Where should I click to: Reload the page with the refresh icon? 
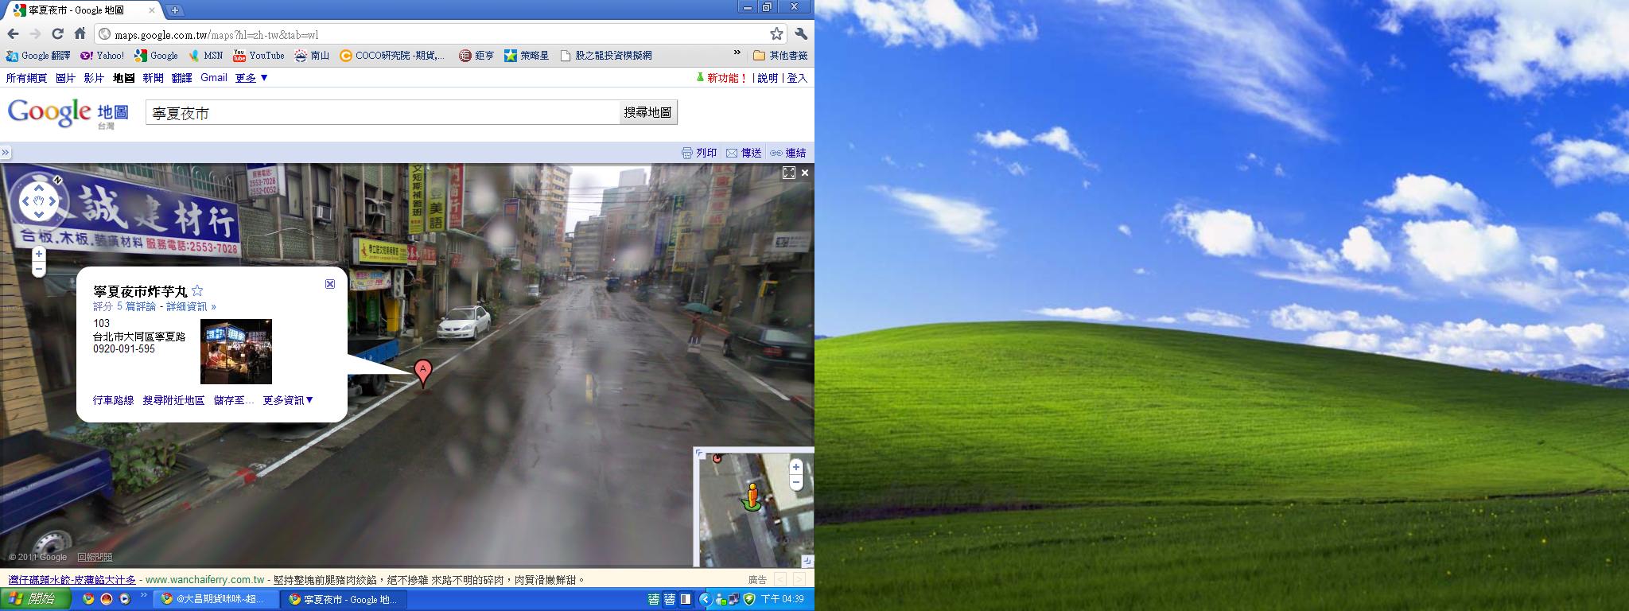pos(57,33)
